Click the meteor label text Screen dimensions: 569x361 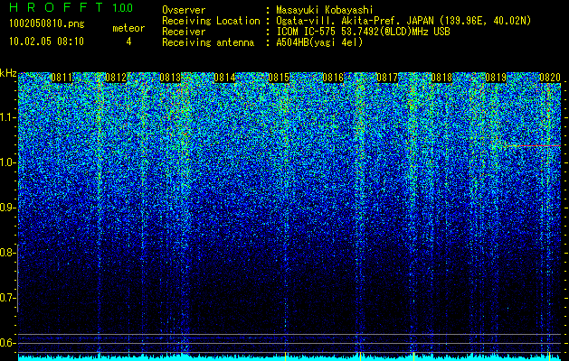(x=128, y=28)
